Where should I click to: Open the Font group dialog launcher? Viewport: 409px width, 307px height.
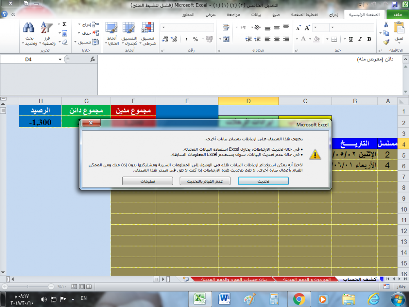point(297,50)
